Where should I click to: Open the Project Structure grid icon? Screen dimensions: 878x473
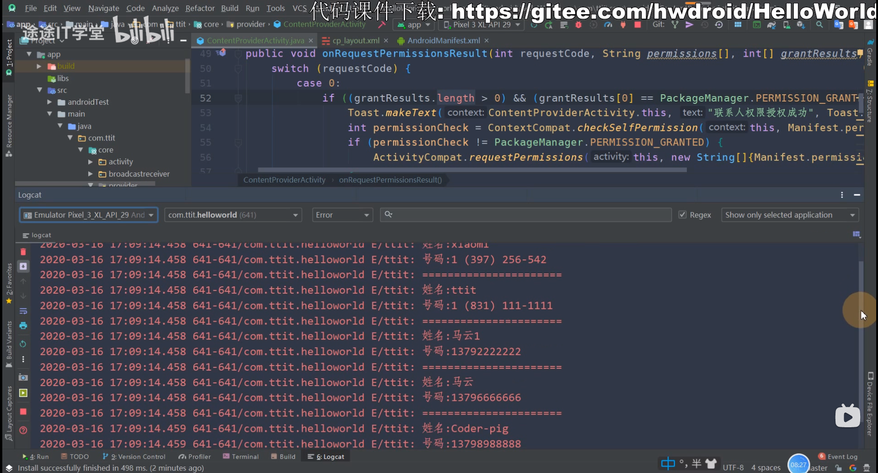(x=738, y=25)
